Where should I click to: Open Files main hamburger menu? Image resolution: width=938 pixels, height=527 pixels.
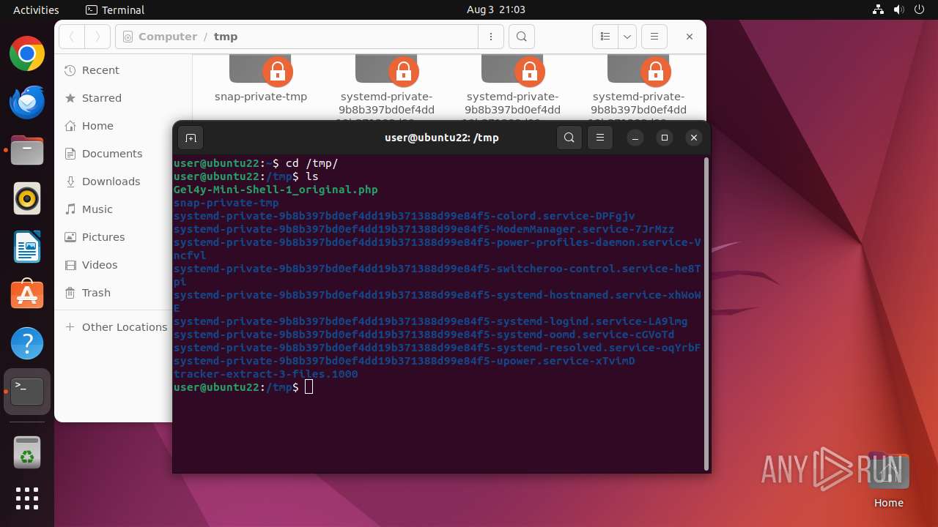click(x=654, y=37)
